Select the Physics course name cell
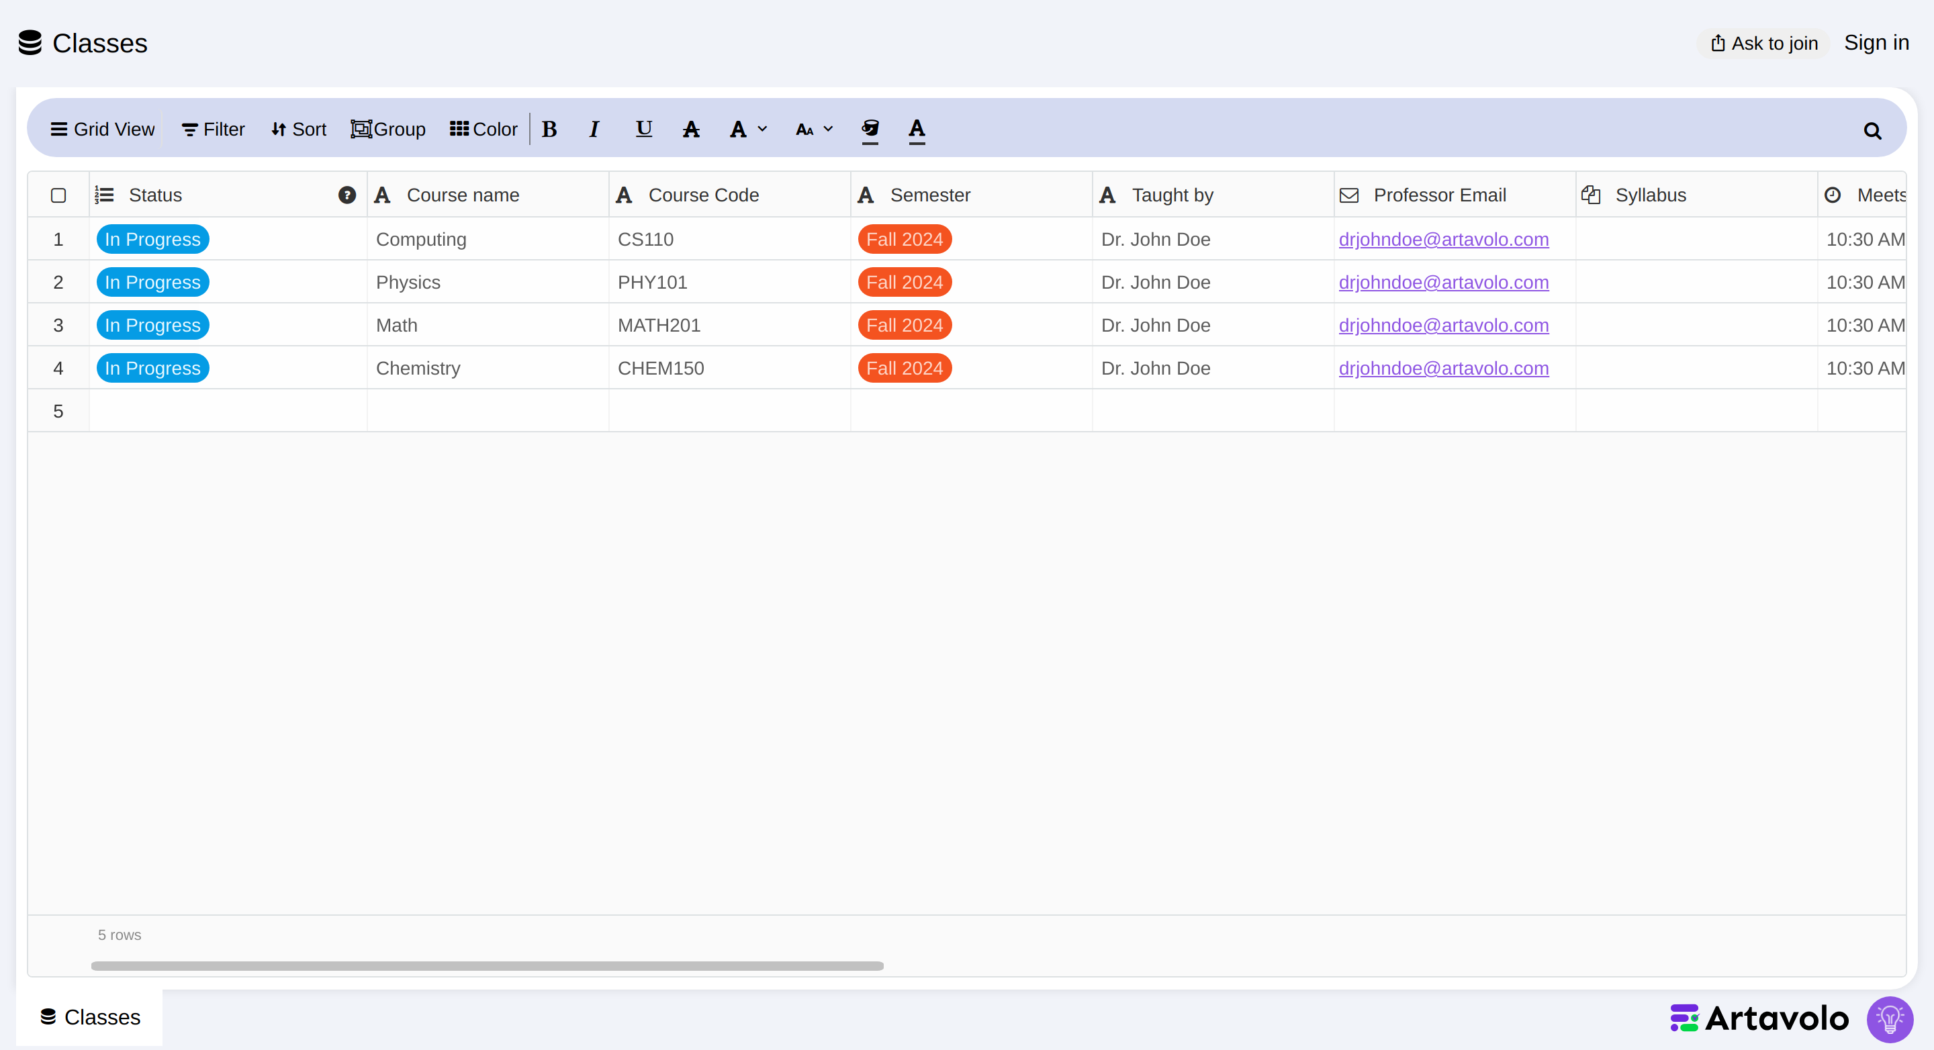 pyautogui.click(x=488, y=282)
